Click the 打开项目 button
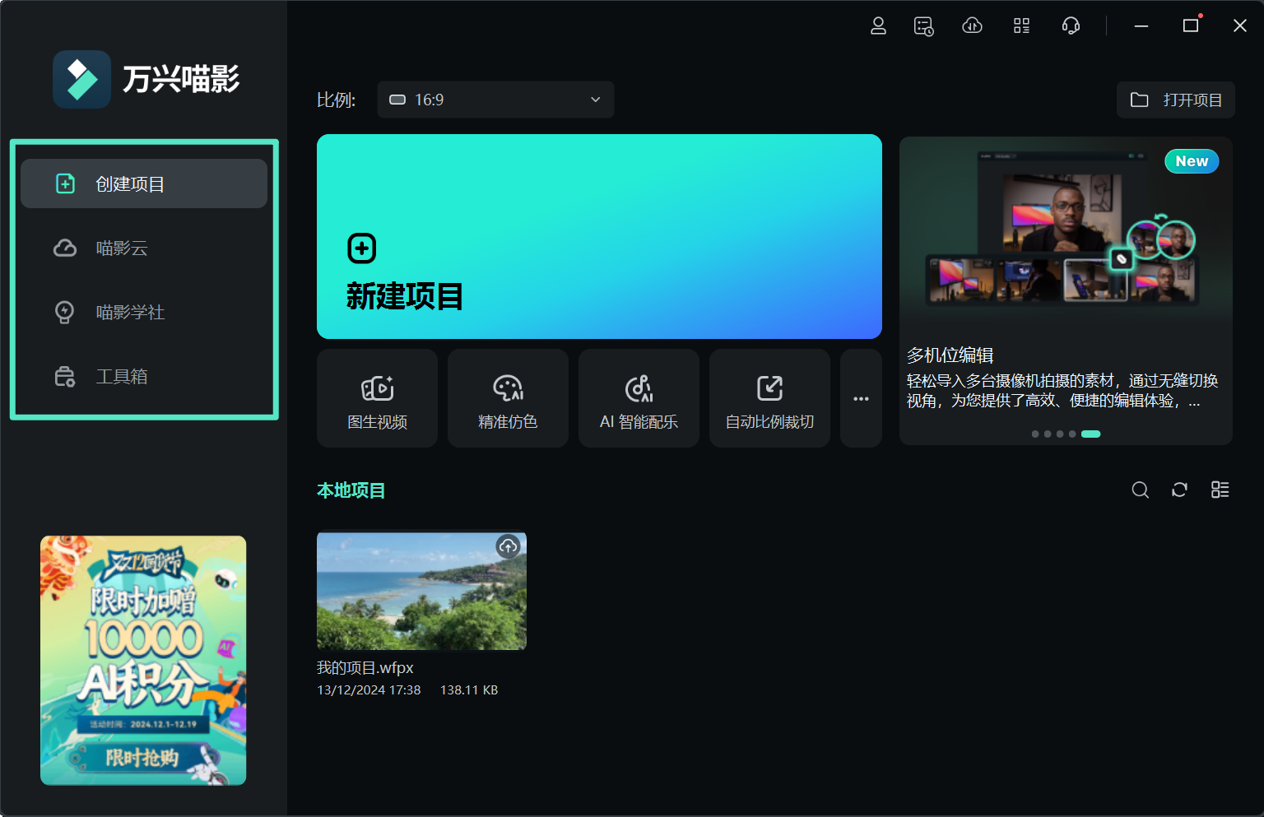1264x817 pixels. 1175,100
